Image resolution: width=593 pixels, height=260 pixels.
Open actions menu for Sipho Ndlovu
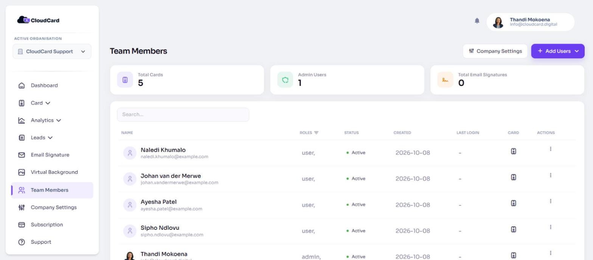coord(550,227)
